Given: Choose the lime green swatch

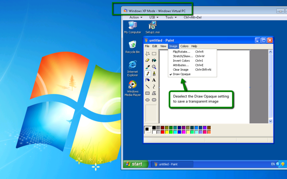Looking at the screenshot, I should point(171,132).
